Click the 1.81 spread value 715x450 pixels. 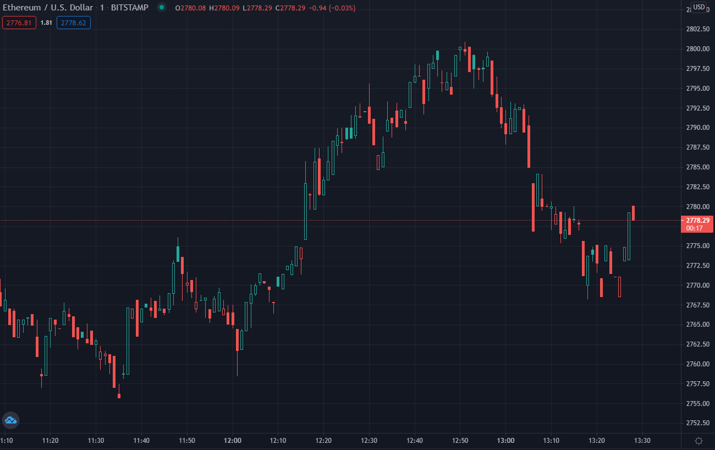tap(46, 23)
